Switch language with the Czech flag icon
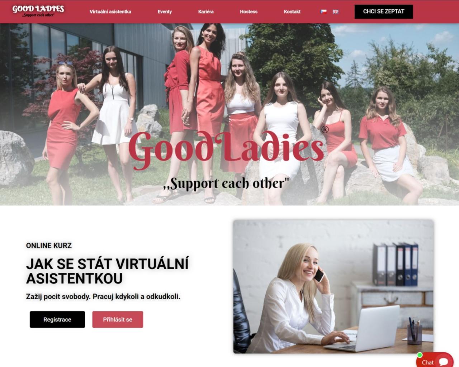459x367 pixels. coord(323,11)
